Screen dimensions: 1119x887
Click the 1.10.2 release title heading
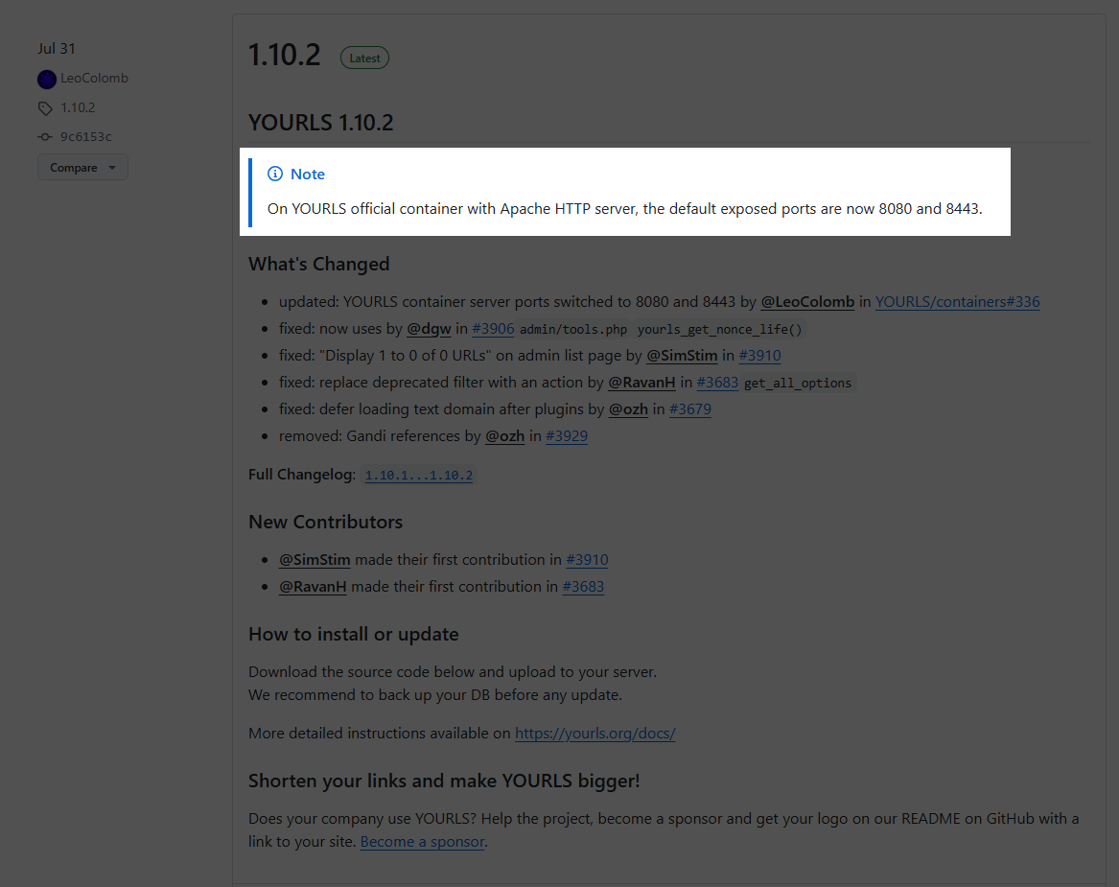(284, 55)
